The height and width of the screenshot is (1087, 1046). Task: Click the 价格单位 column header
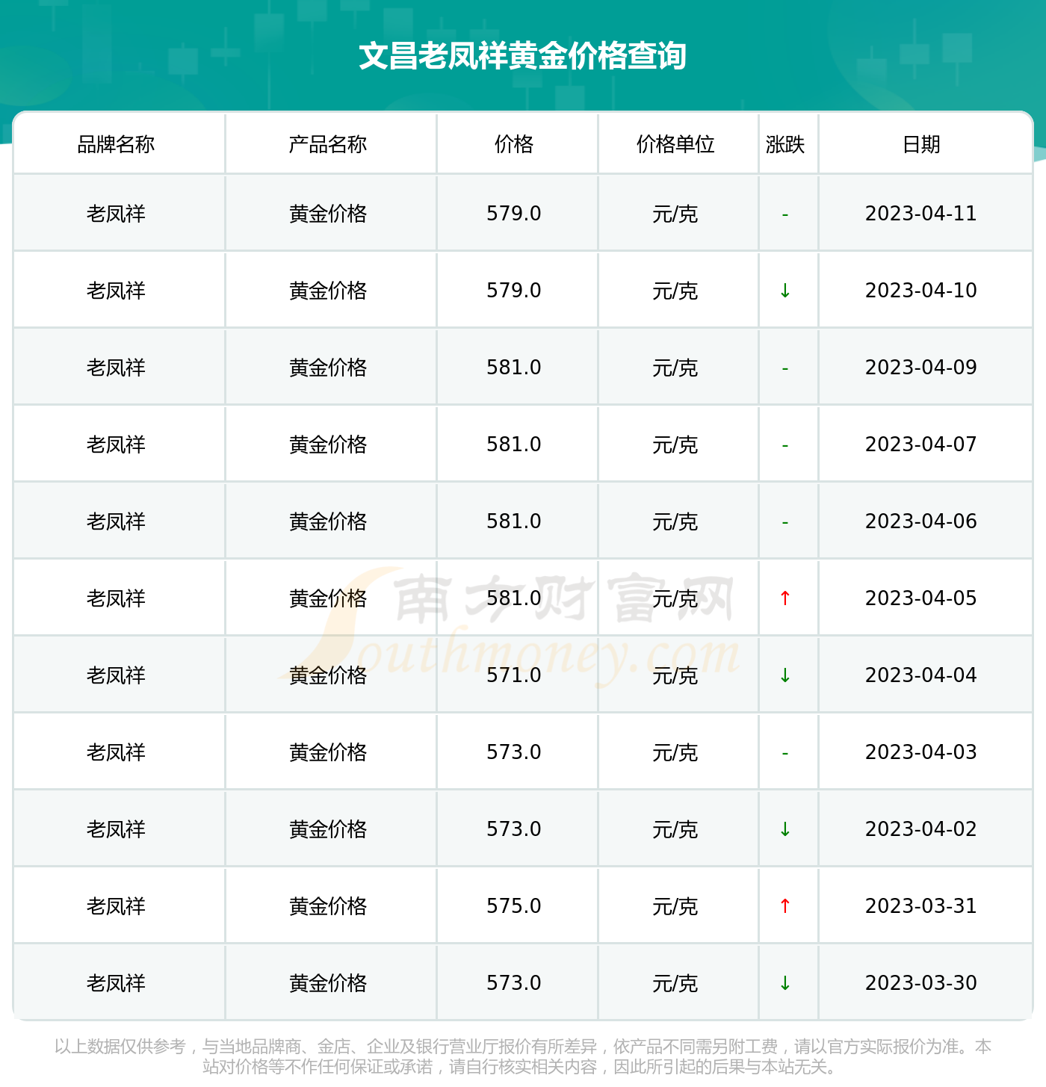(x=675, y=144)
